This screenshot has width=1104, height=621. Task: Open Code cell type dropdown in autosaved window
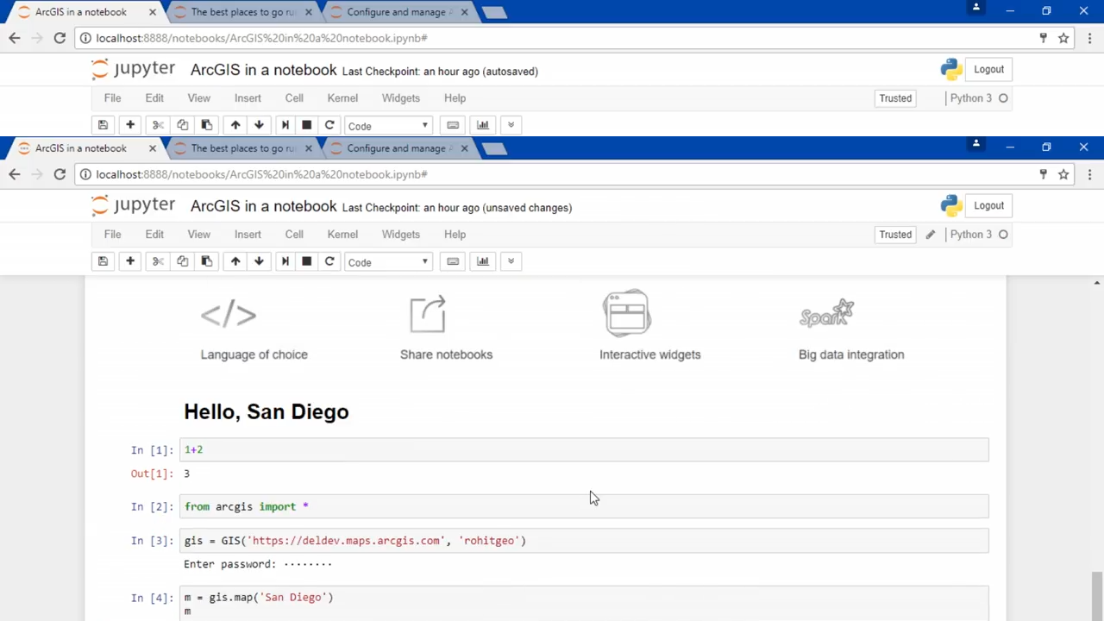tap(387, 126)
